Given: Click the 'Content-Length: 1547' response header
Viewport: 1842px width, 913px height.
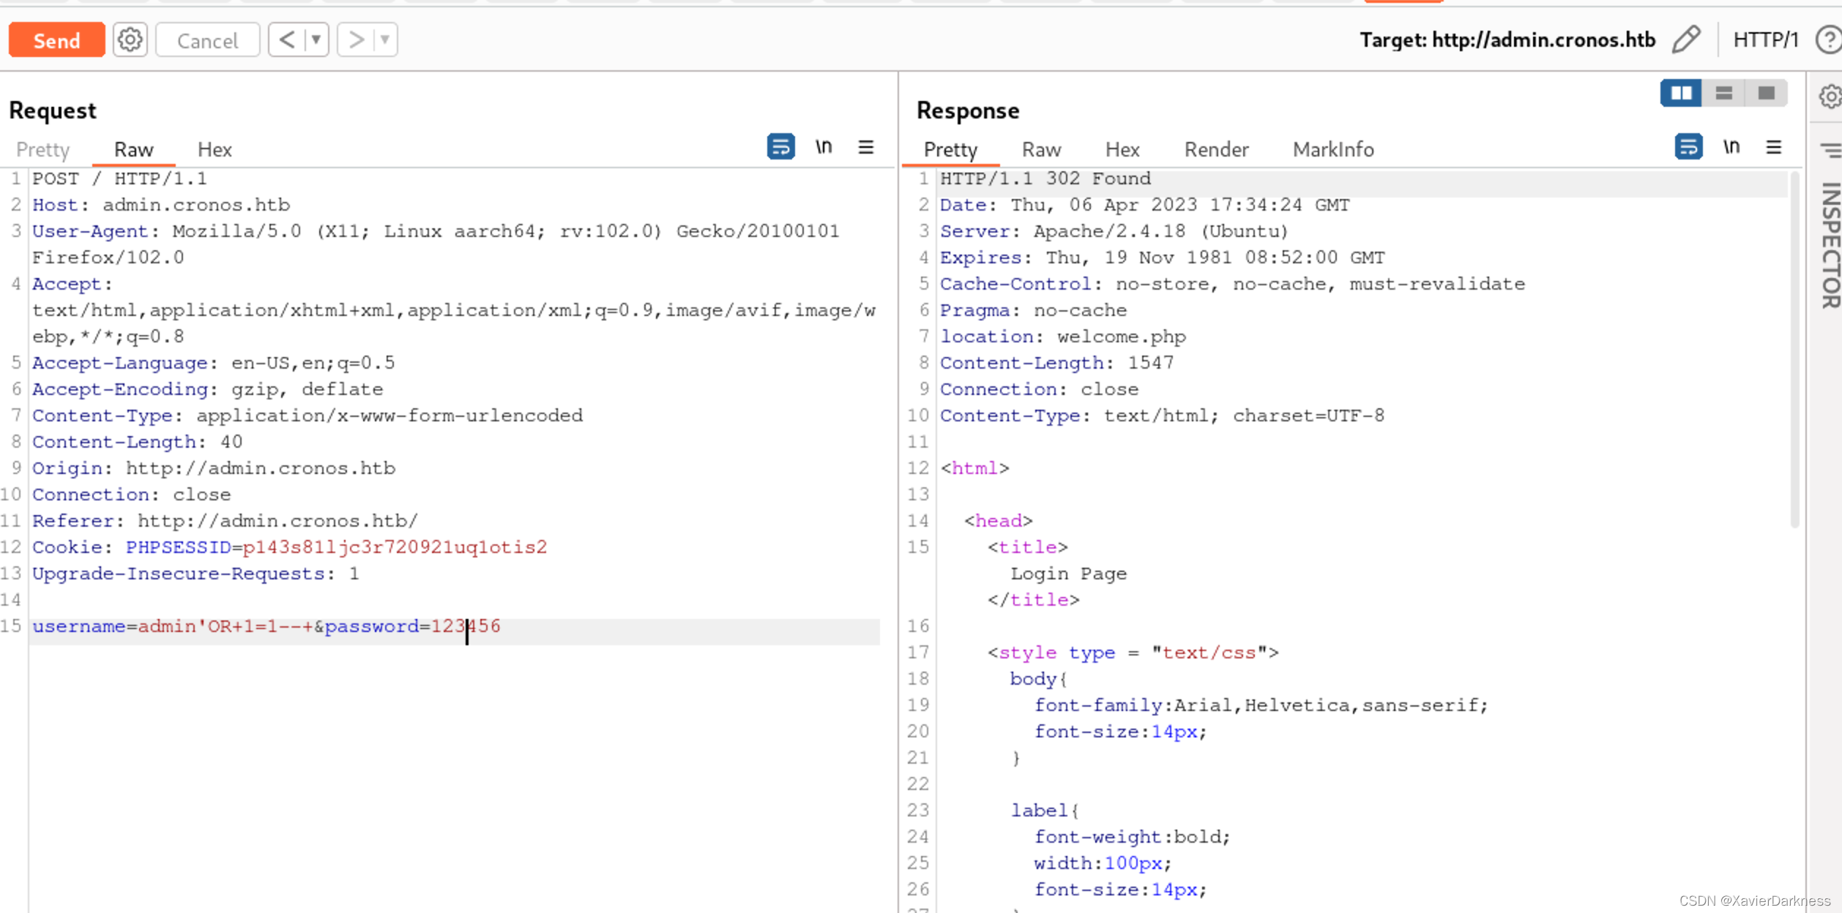Looking at the screenshot, I should click(x=1057, y=363).
